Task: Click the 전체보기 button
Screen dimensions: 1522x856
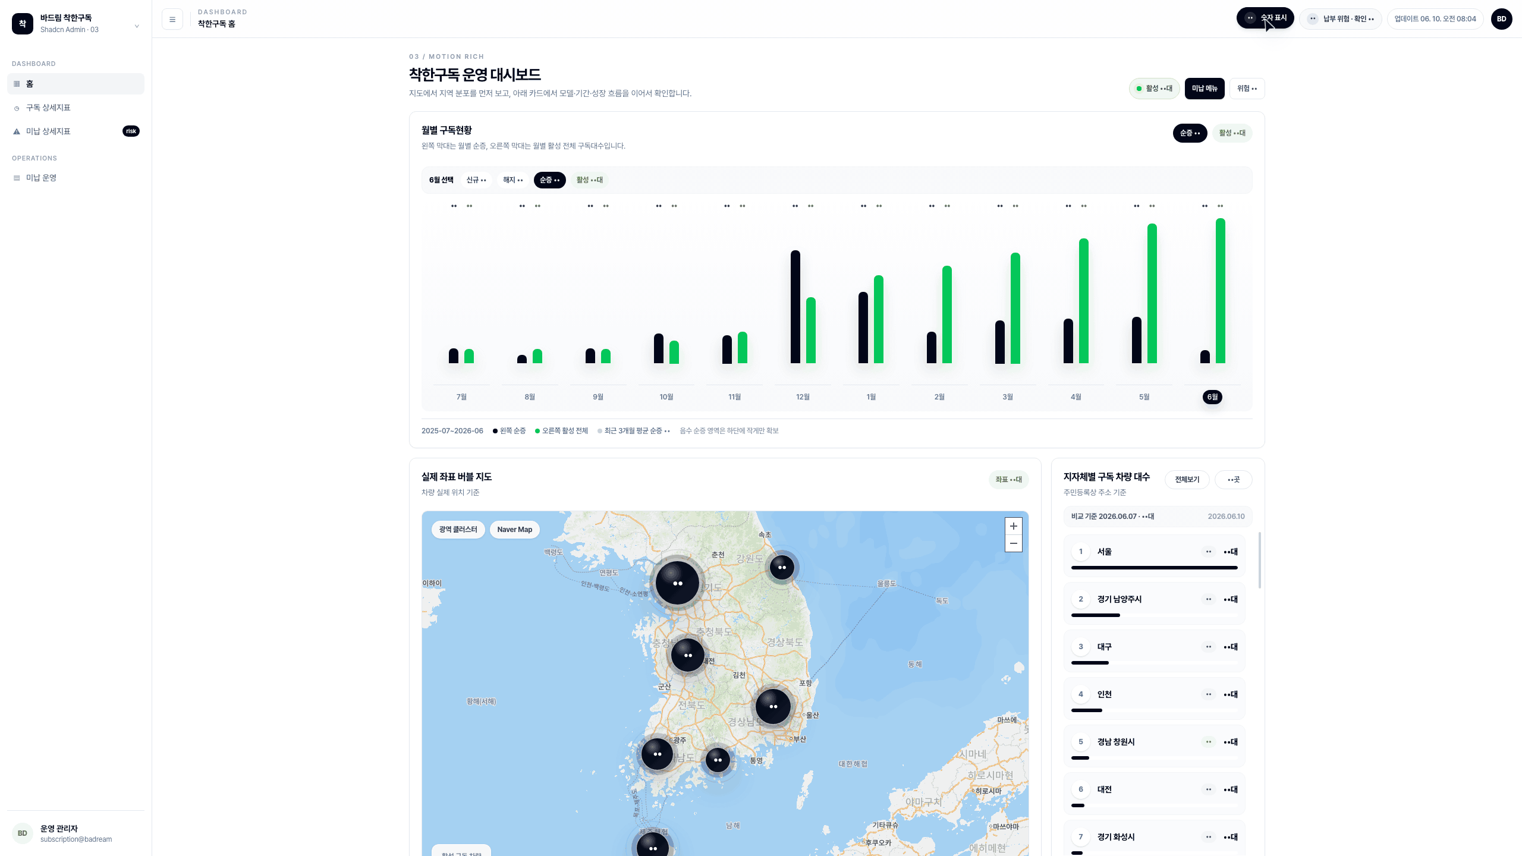Action: point(1187,480)
